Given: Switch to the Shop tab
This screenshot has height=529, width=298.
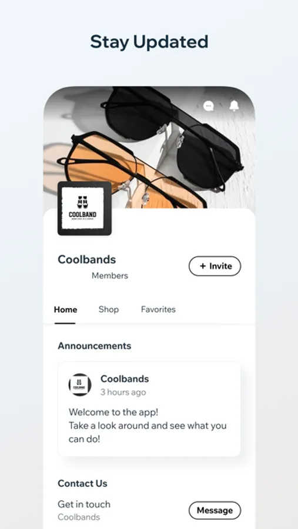Looking at the screenshot, I should (109, 309).
